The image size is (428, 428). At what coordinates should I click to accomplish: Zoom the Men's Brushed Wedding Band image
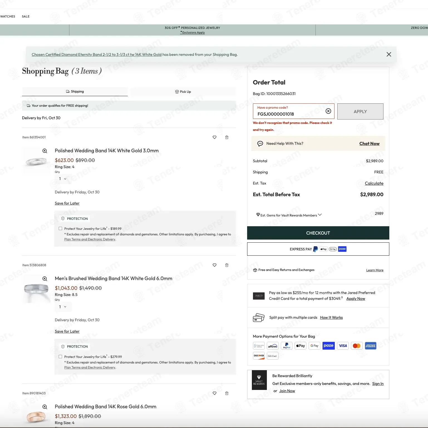45,279
